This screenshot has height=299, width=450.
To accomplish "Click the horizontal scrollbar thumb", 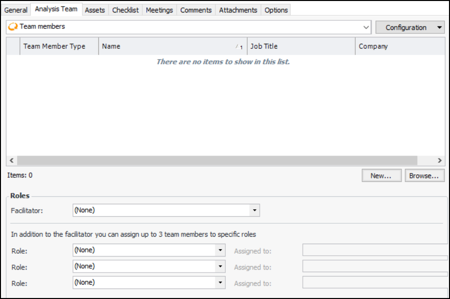I will pyautogui.click(x=217, y=160).
